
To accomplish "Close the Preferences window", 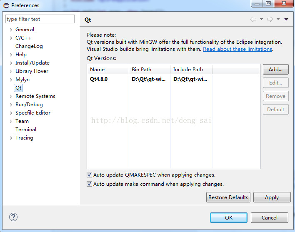I will click(x=284, y=4).
